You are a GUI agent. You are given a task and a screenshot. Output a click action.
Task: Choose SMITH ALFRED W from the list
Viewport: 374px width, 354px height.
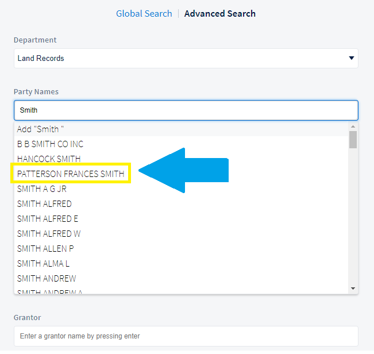(x=49, y=233)
